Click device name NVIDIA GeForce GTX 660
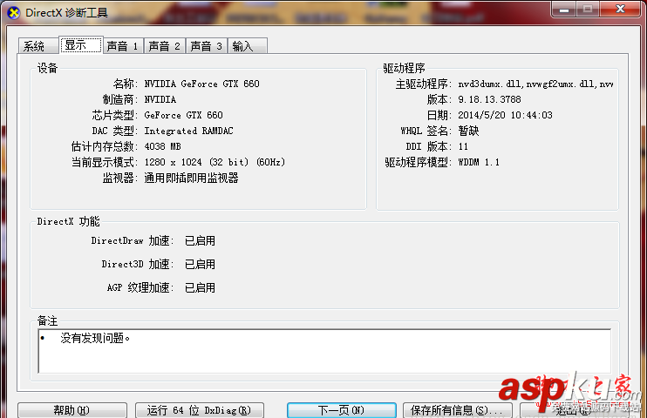647x418 pixels. [x=201, y=84]
